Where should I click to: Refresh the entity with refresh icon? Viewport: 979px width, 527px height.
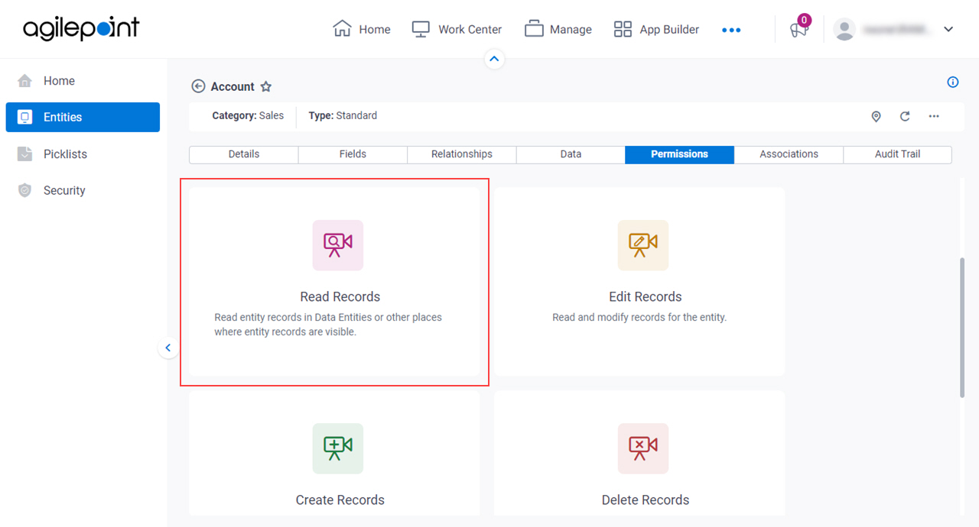point(905,116)
